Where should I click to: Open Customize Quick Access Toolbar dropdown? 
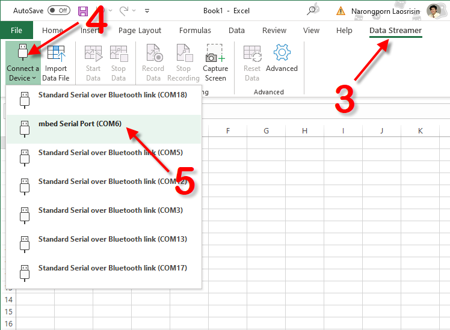pos(147,11)
